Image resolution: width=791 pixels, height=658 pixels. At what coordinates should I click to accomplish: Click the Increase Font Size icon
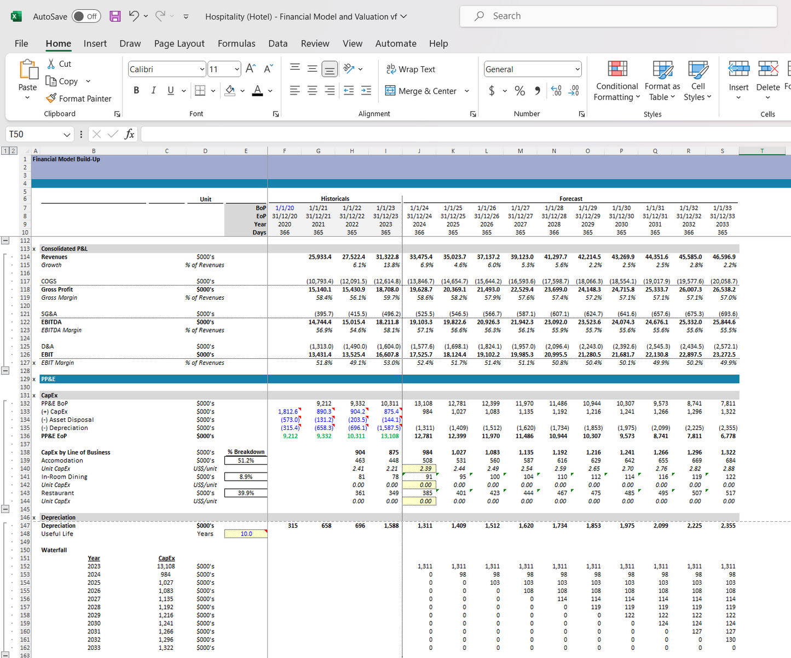[251, 69]
